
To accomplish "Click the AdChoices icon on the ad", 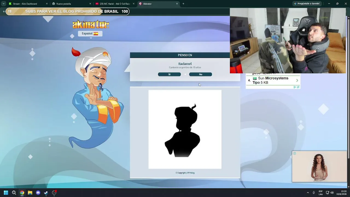I will pyautogui.click(x=295, y=87).
